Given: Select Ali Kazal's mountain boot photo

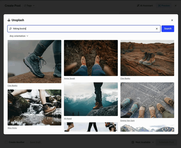Looking at the screenshot, I should (91, 99).
